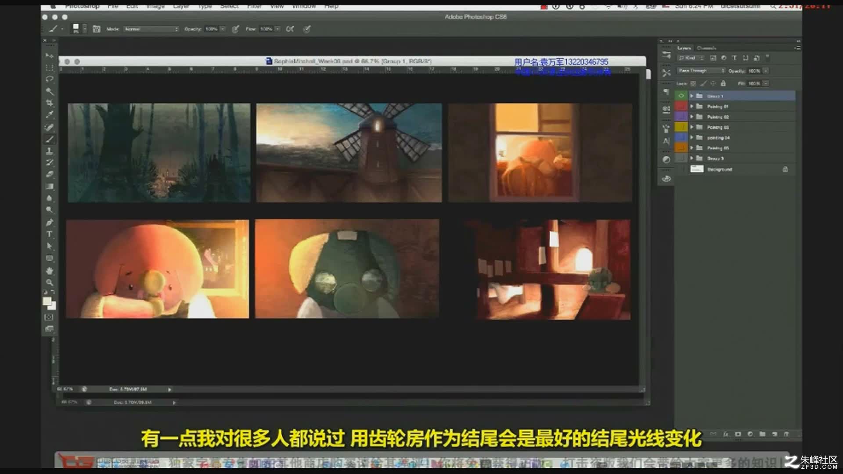The image size is (843, 474).
Task: Open the layer Fill slider arrow
Action: tap(766, 83)
